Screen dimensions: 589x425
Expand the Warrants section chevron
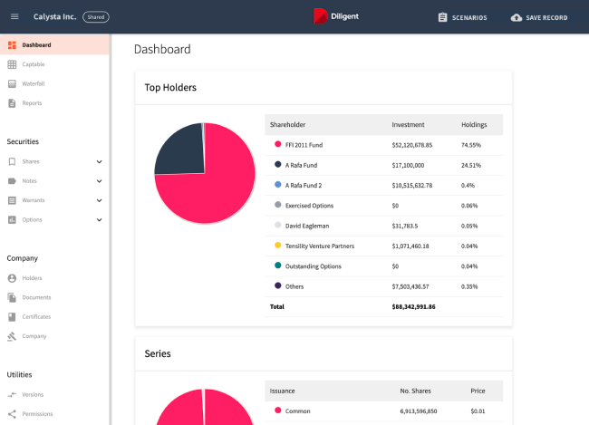[99, 200]
